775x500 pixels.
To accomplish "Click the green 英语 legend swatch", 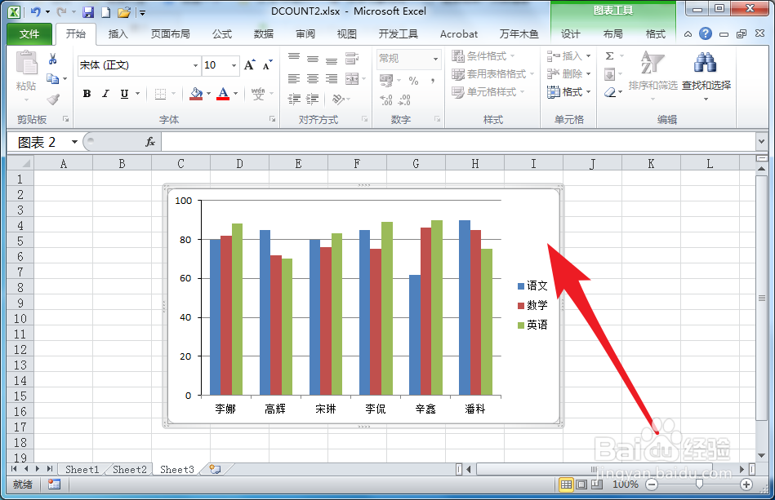I will [x=521, y=325].
